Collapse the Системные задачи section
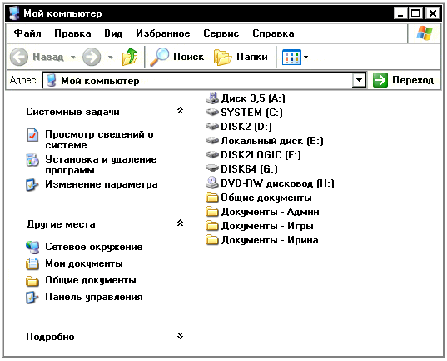 click(x=180, y=111)
